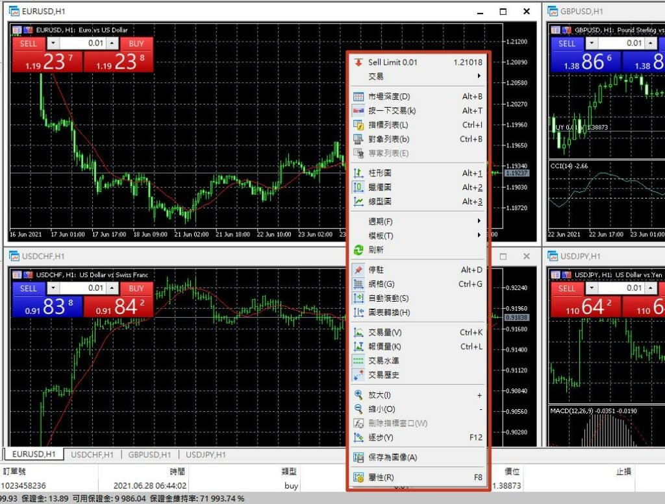Click the Sell Limit 0.01 red arrow icon
Screen dimensions: 665x504
coord(358,62)
